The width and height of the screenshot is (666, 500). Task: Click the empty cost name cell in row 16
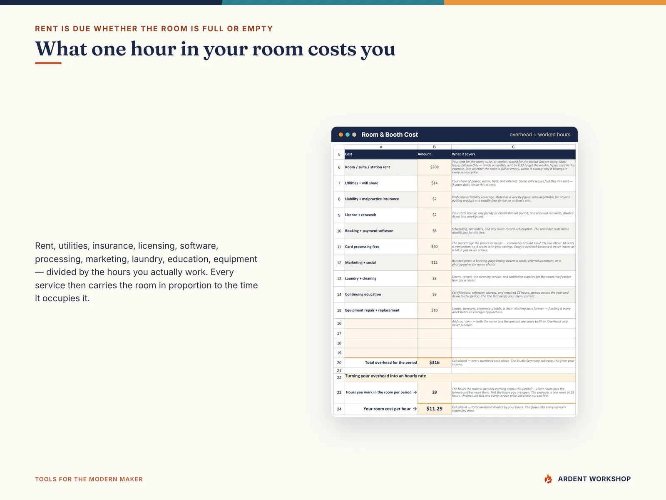coord(381,323)
